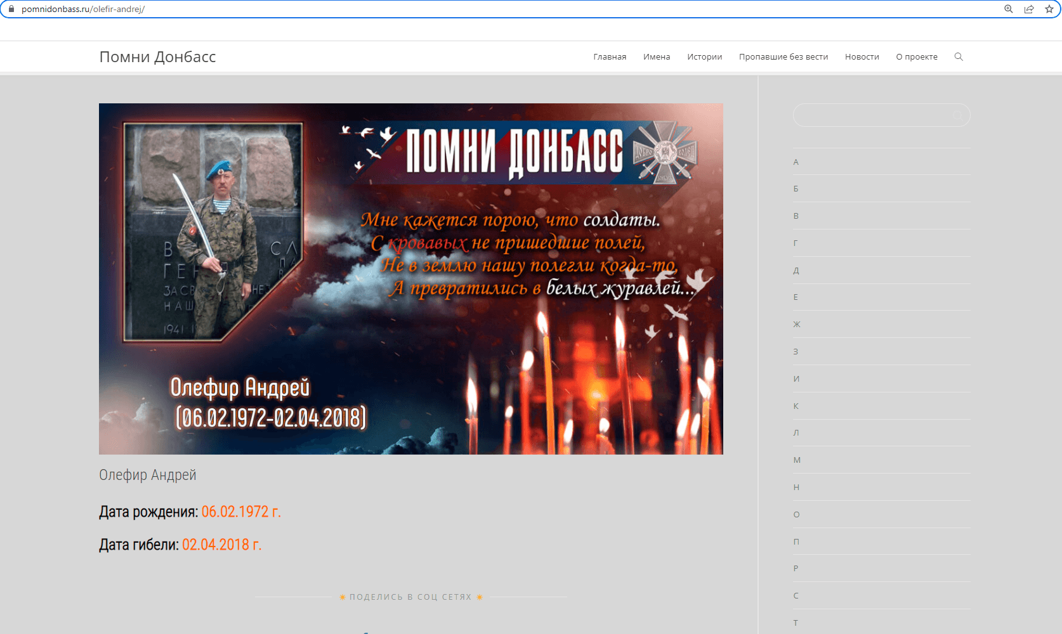Click the Олефир Андрей heading below the image

(148, 475)
